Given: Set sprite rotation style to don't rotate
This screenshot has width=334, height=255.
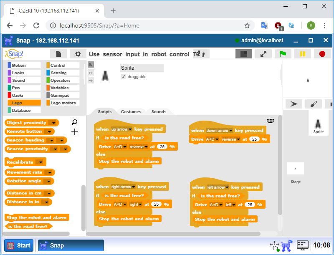Looking at the screenshot, I should pos(91,81).
